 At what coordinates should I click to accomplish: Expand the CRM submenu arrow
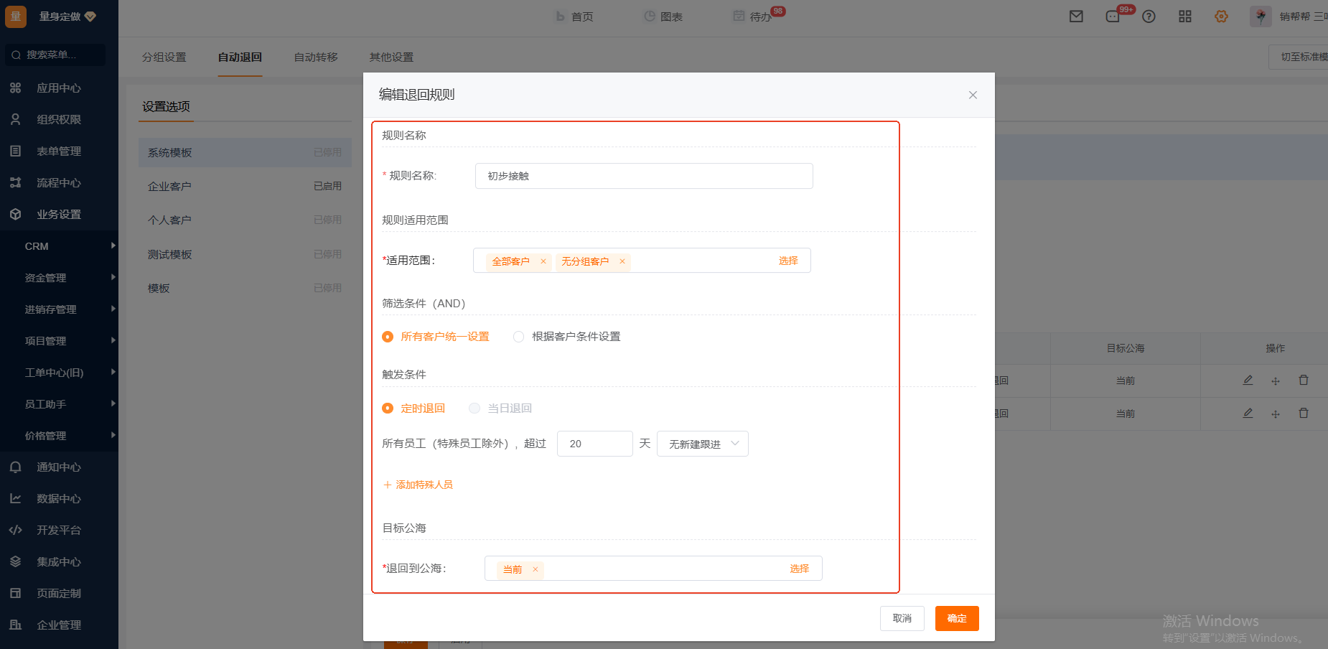coord(113,246)
